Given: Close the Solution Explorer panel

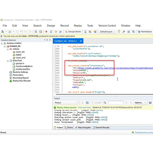Looking at the screenshot, I should (x=50, y=40).
